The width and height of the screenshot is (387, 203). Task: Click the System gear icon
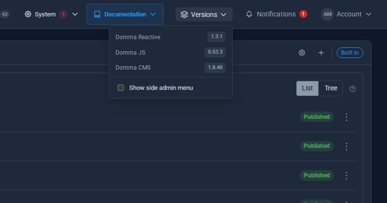pyautogui.click(x=28, y=14)
